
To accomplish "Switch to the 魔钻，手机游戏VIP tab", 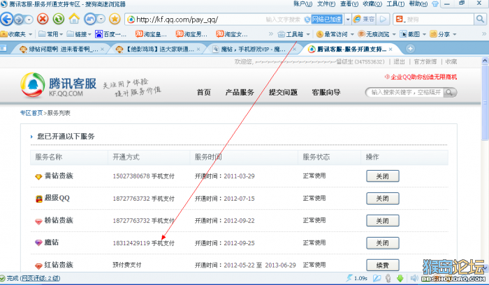I will tap(252, 49).
